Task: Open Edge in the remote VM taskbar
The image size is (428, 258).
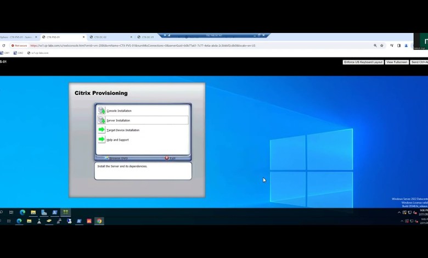Action: (22, 212)
